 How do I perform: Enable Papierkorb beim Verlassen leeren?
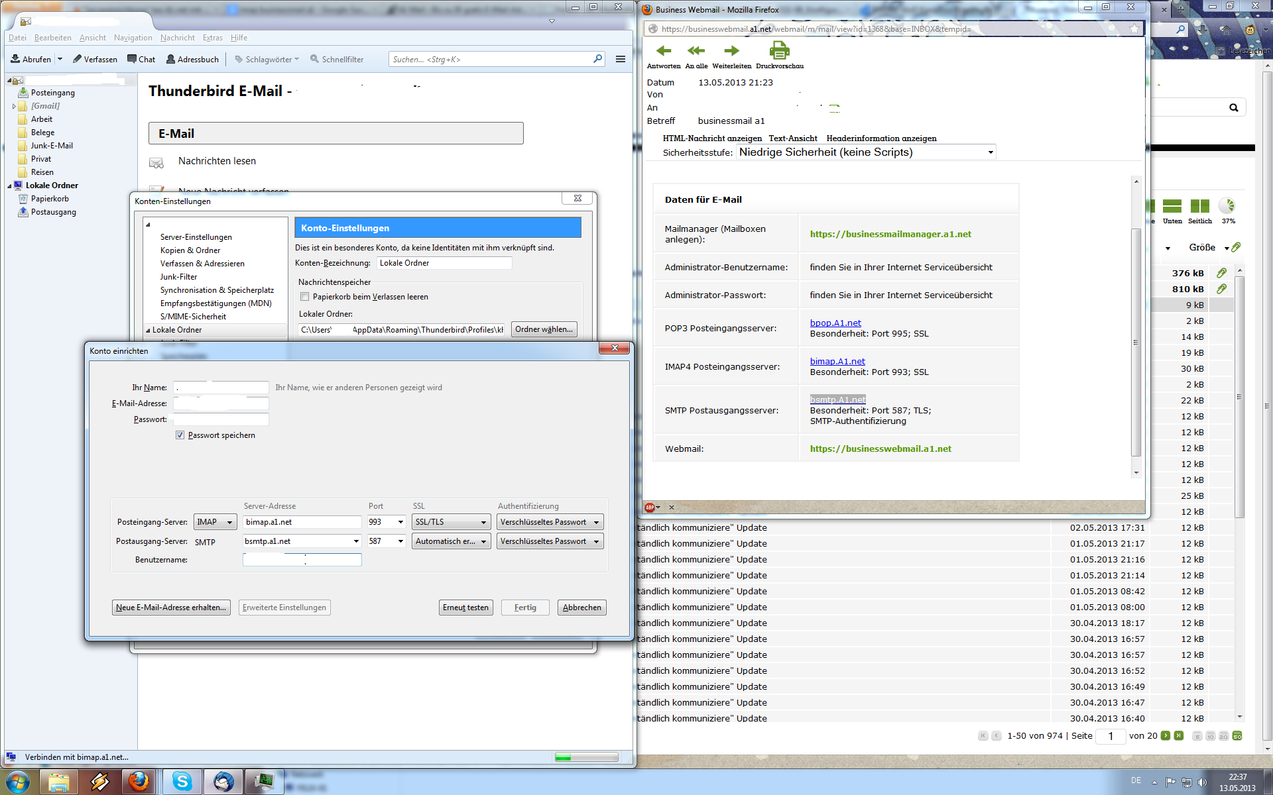pos(305,297)
